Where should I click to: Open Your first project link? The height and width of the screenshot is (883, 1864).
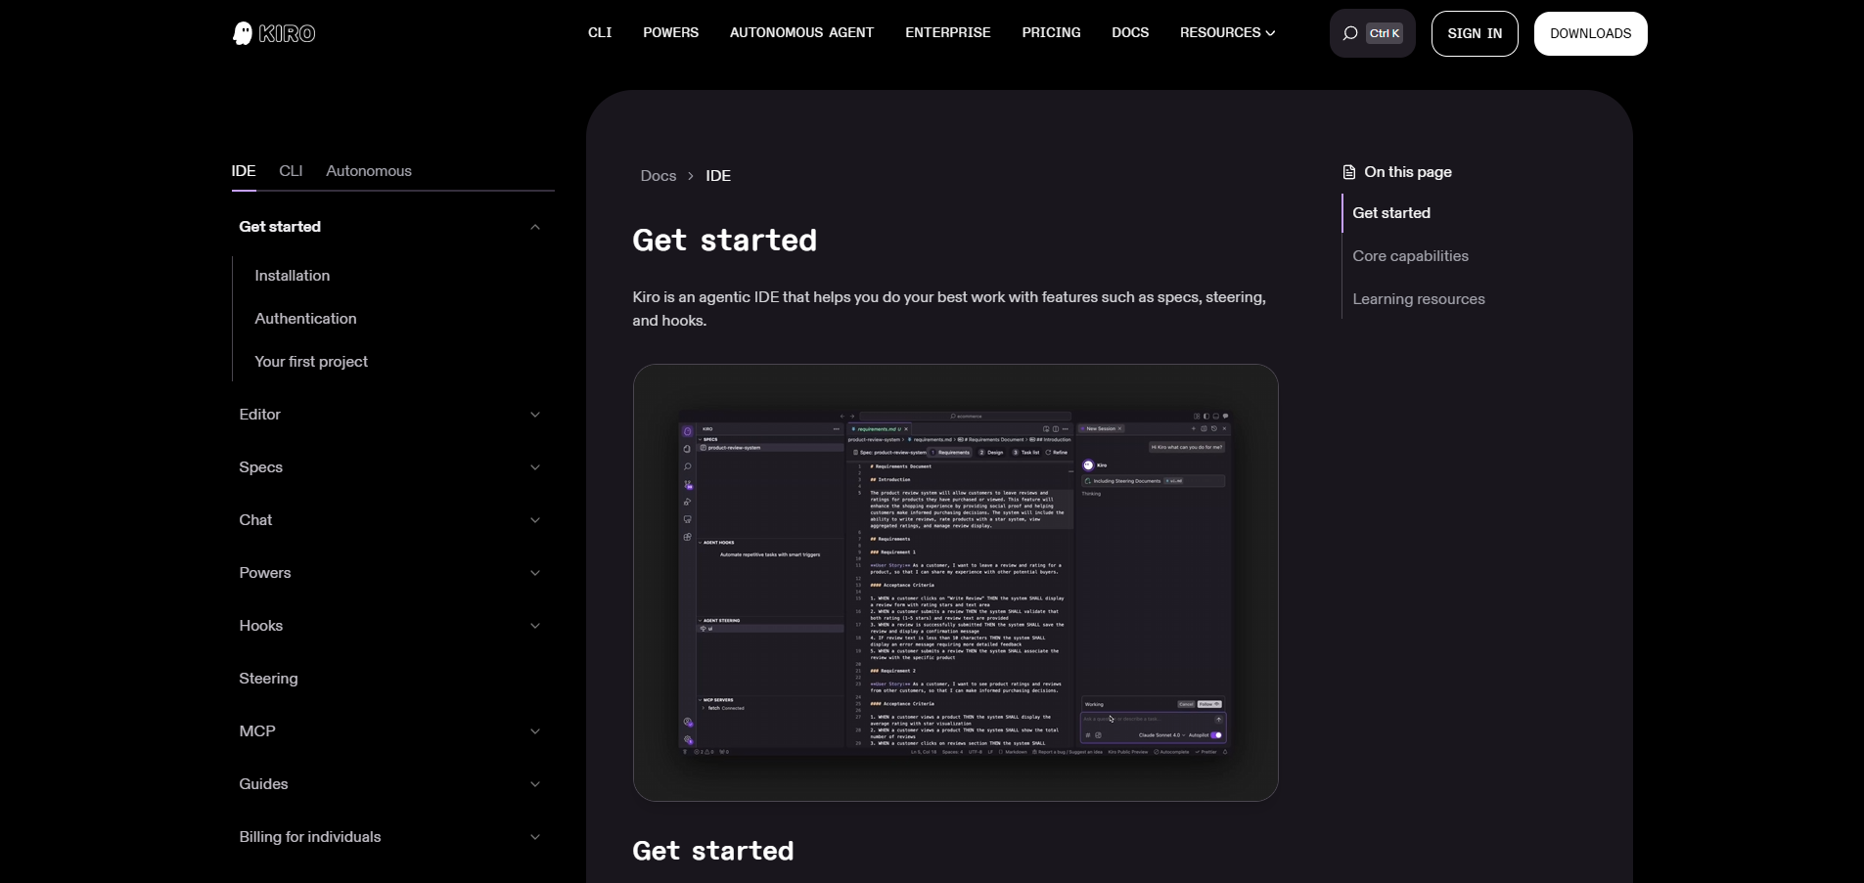pyautogui.click(x=311, y=362)
